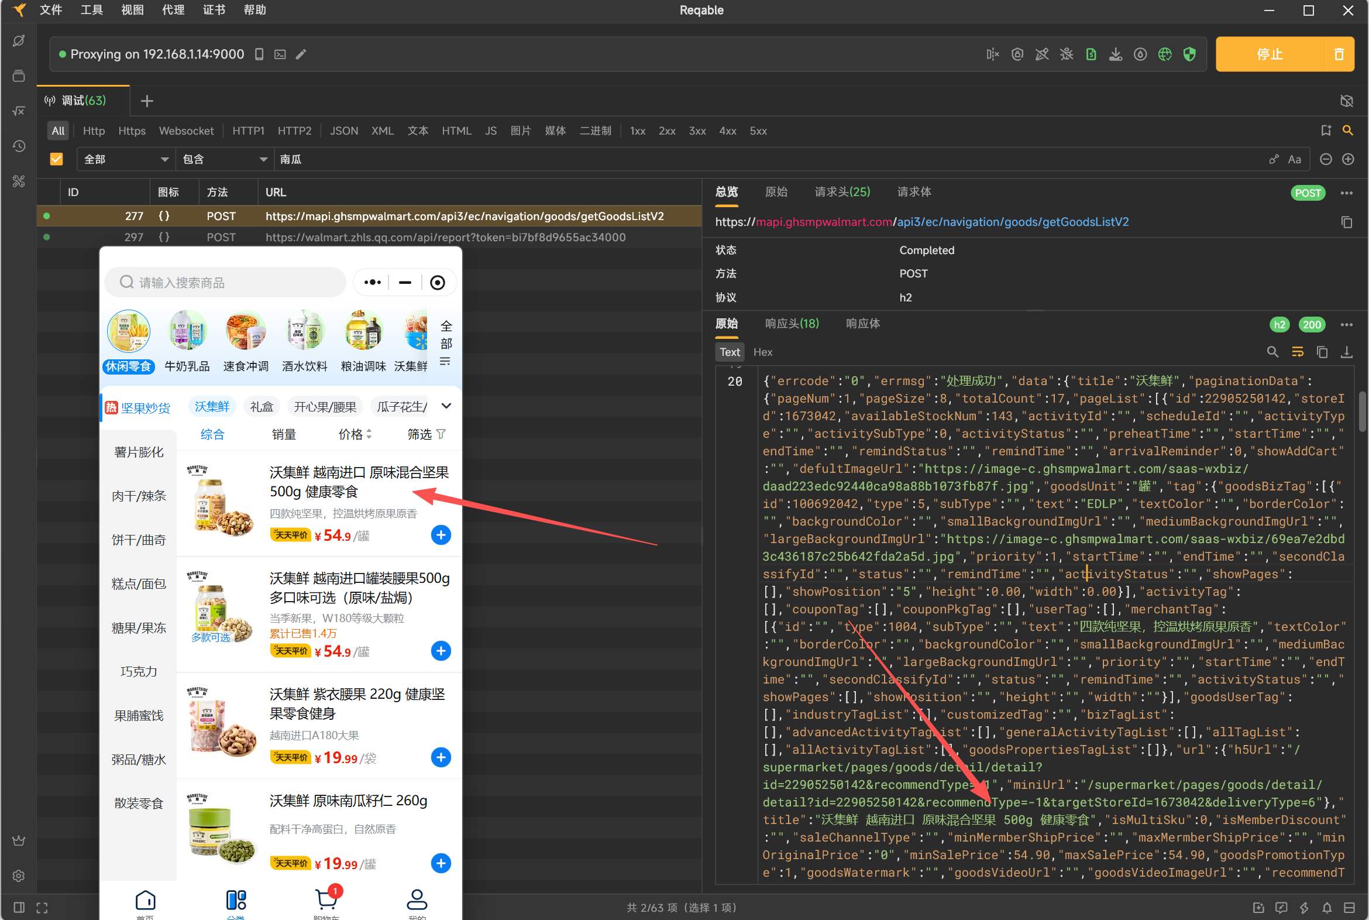The height and width of the screenshot is (920, 1369).
Task: Switch response view to Hex
Action: (762, 352)
